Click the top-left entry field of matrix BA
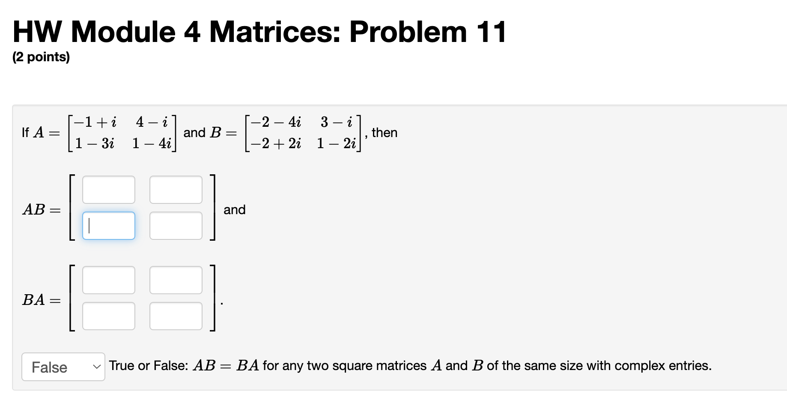Screen dimensions: 787x406 coord(108,280)
